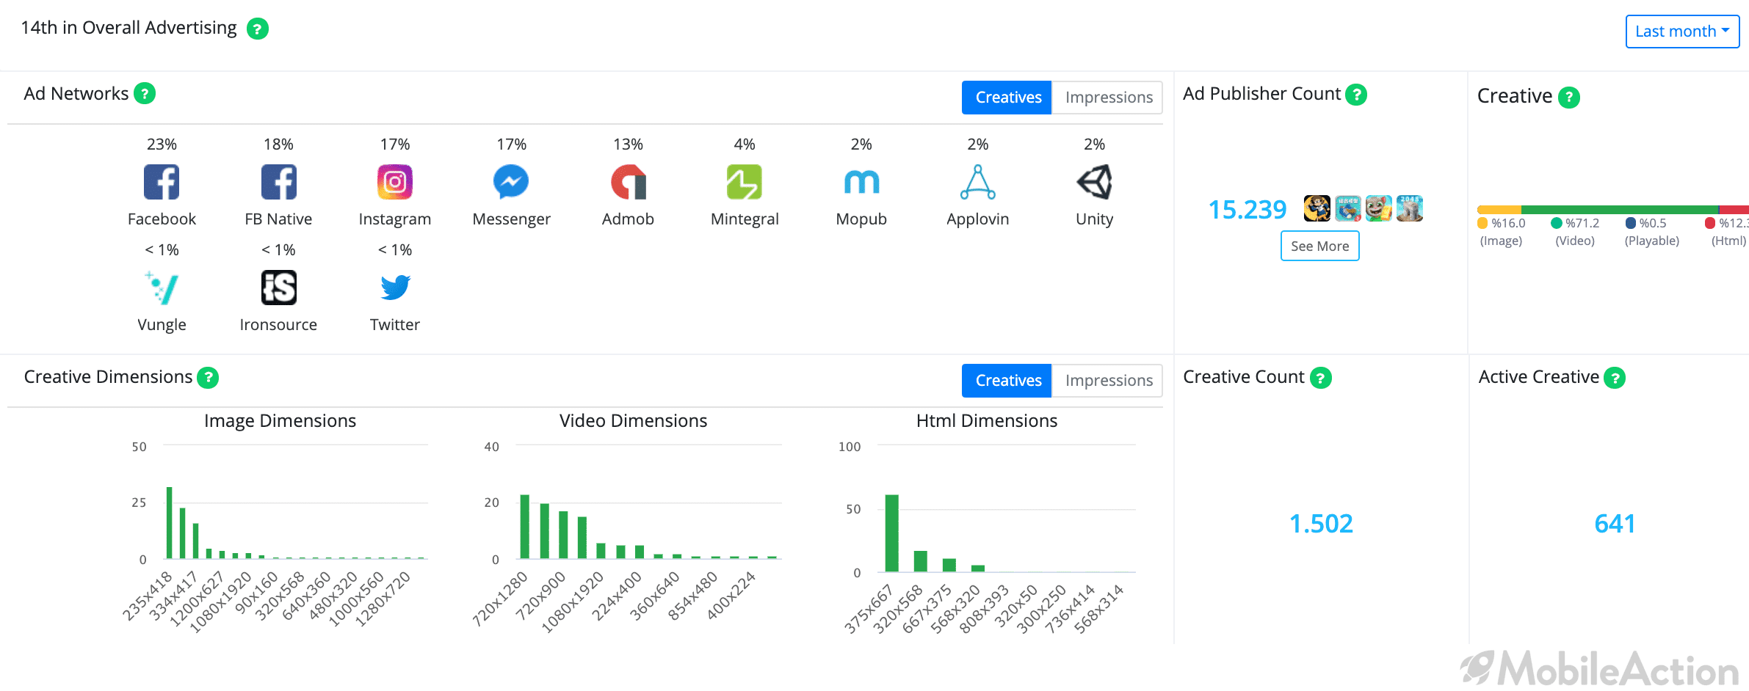The height and width of the screenshot is (691, 1749).
Task: Open help icon beside Active Creative
Action: 1615,378
